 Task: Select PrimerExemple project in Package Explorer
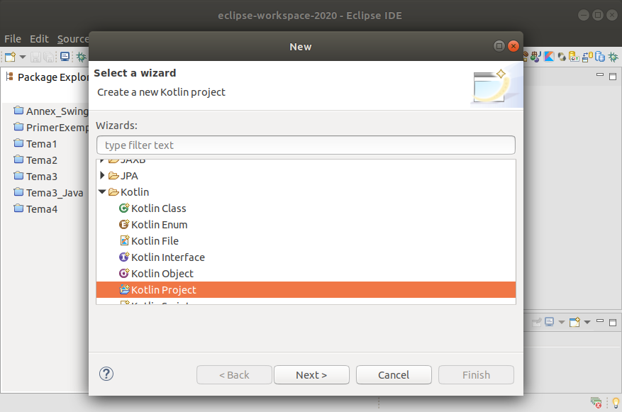coord(51,128)
